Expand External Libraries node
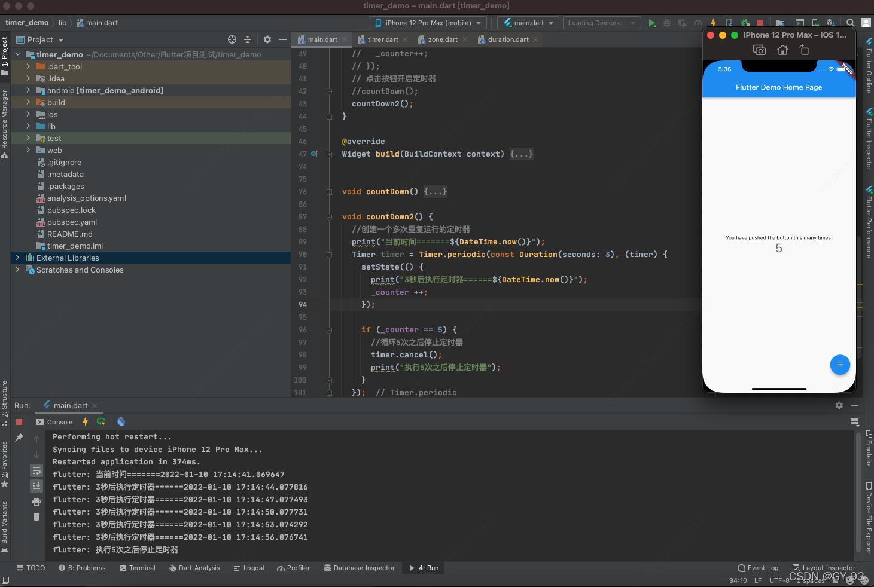This screenshot has height=587, width=874. (x=17, y=258)
